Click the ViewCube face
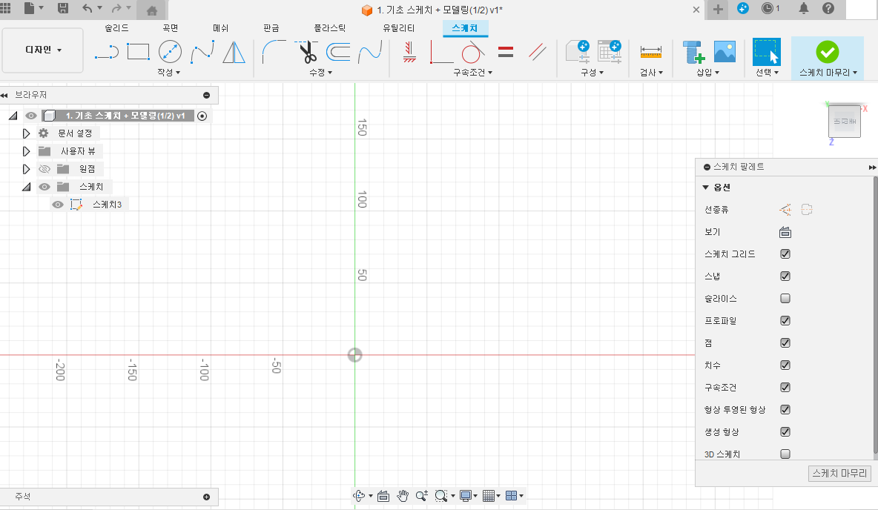The height and width of the screenshot is (510, 878). point(845,121)
